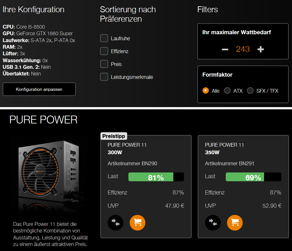Click the 81% load bar

click(x=156, y=177)
